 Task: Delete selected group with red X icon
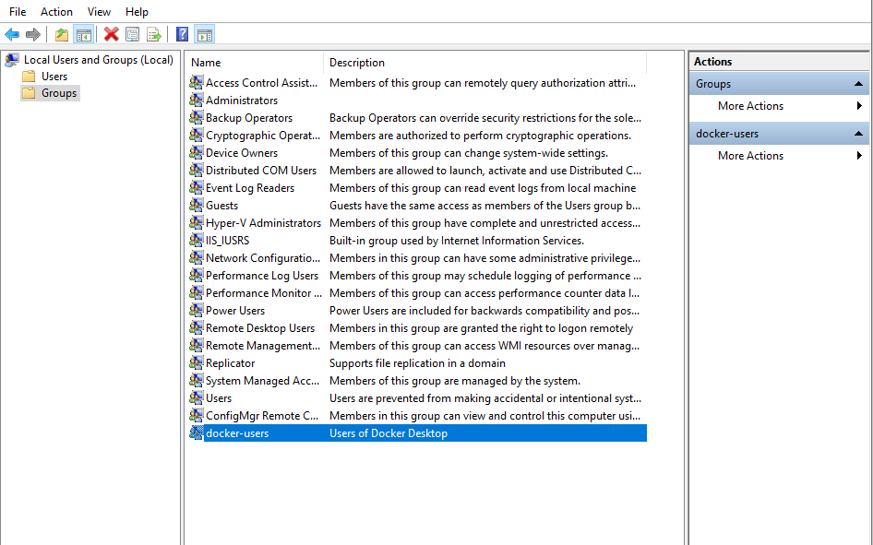point(111,35)
